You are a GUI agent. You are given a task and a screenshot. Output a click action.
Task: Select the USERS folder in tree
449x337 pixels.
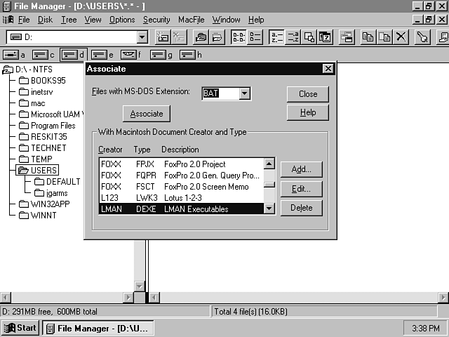tap(43, 170)
